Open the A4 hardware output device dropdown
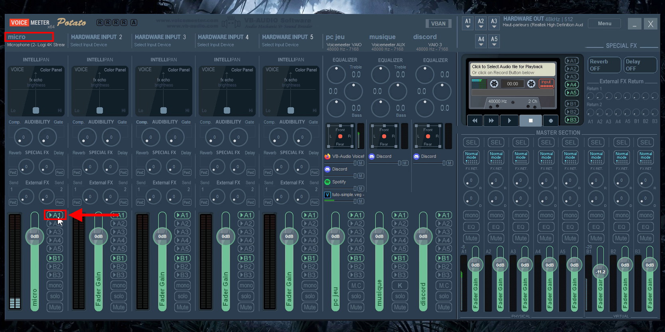 481,41
